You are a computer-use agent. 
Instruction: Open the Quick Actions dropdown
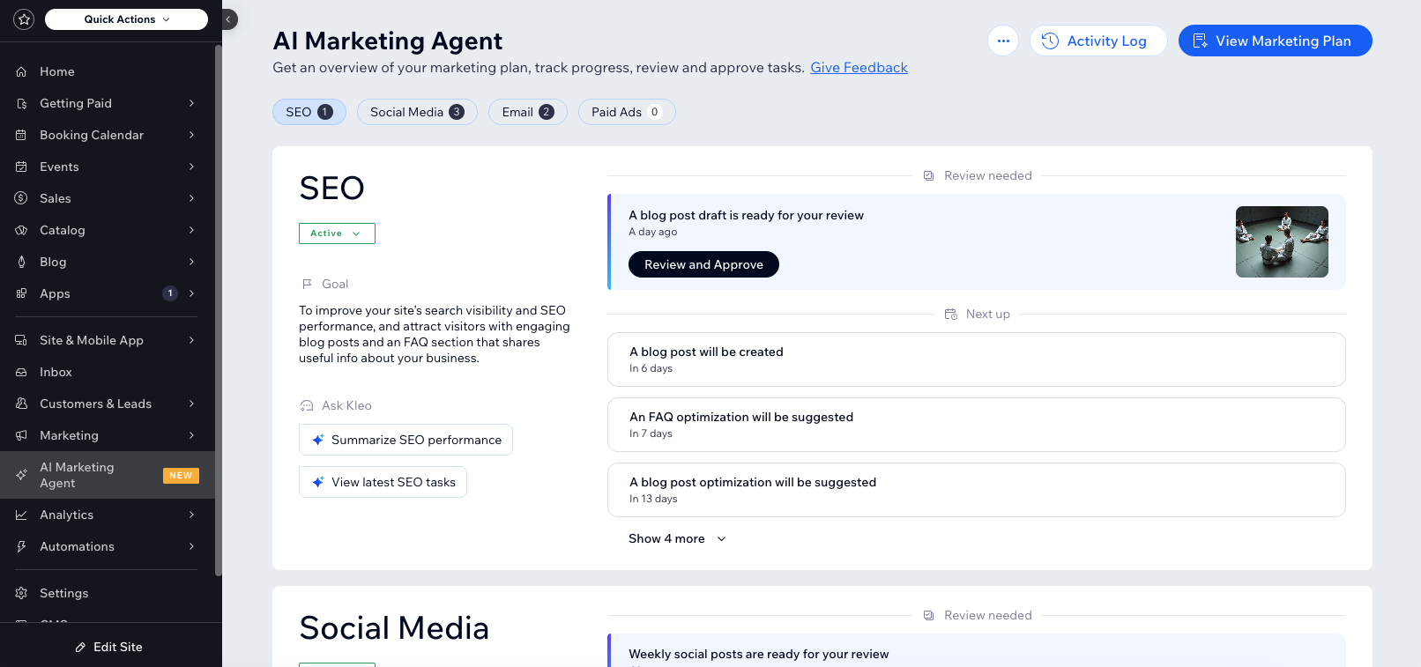(126, 19)
